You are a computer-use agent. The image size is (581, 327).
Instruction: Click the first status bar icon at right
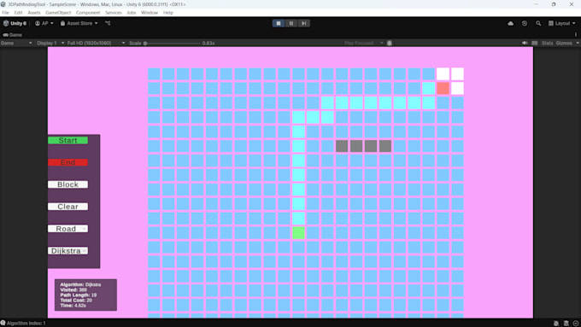pos(556,324)
